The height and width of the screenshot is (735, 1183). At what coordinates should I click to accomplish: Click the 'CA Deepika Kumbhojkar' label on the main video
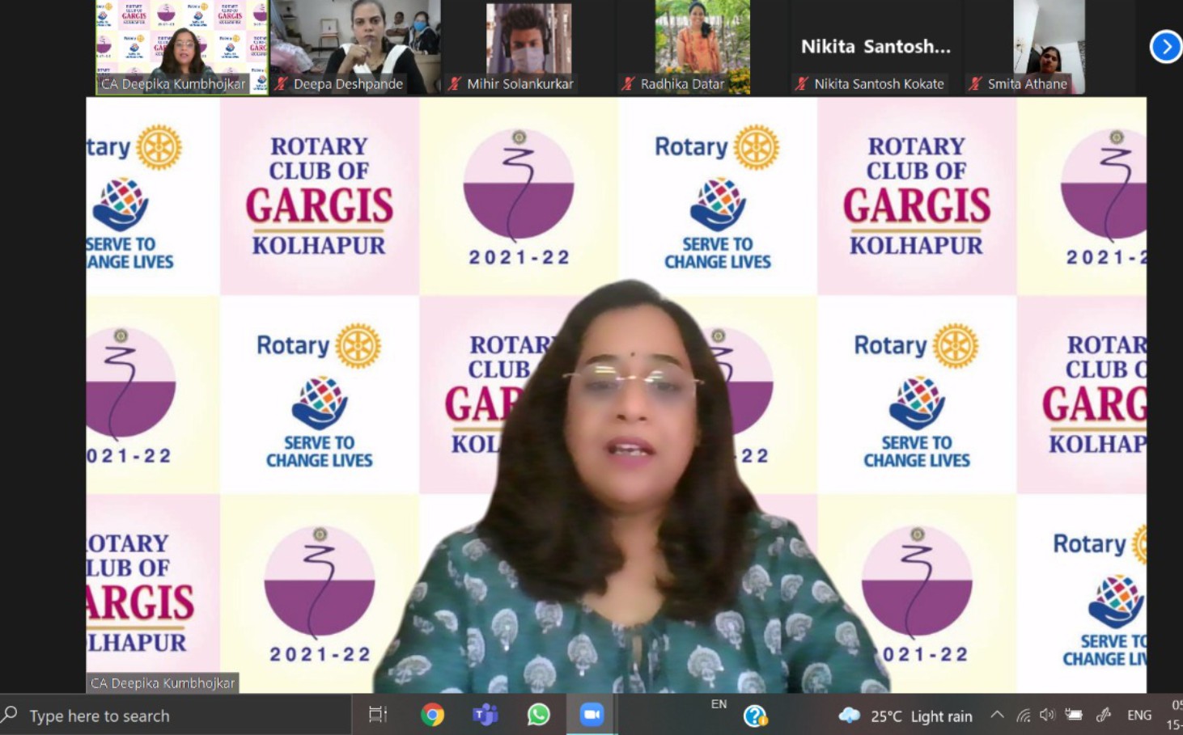pyautogui.click(x=163, y=683)
